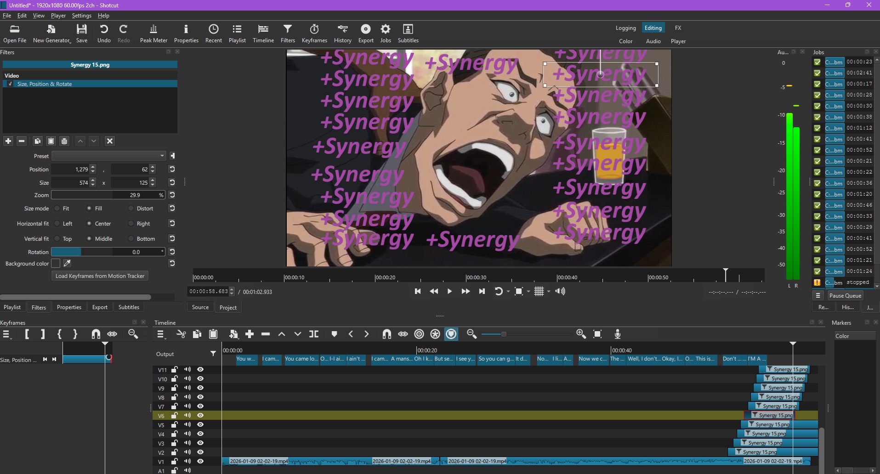
Task: Expand the grid display options dropdown
Action: [549, 292]
